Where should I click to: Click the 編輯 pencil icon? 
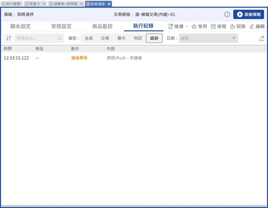click(252, 26)
